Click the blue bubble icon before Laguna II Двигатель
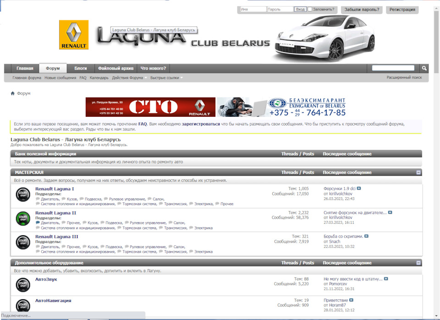440x320 pixels. pos(38,223)
